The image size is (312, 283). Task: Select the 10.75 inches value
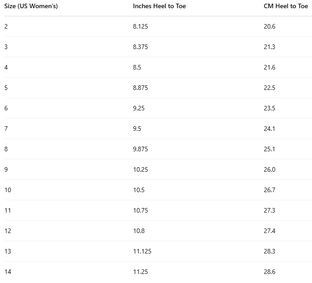(140, 210)
